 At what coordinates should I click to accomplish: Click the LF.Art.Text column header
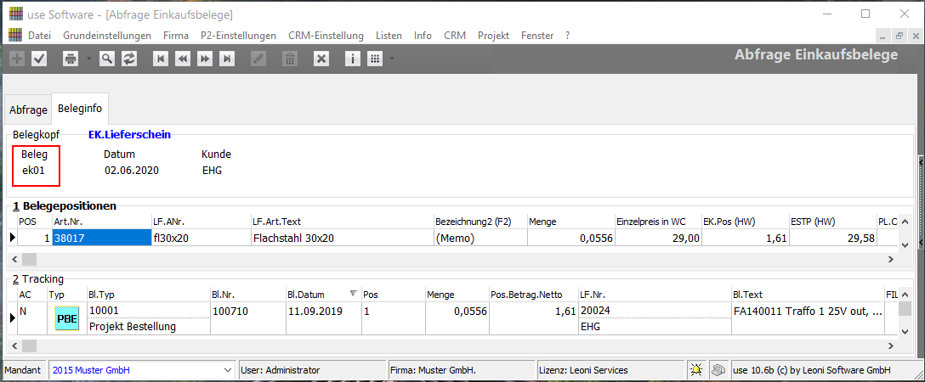click(x=342, y=222)
